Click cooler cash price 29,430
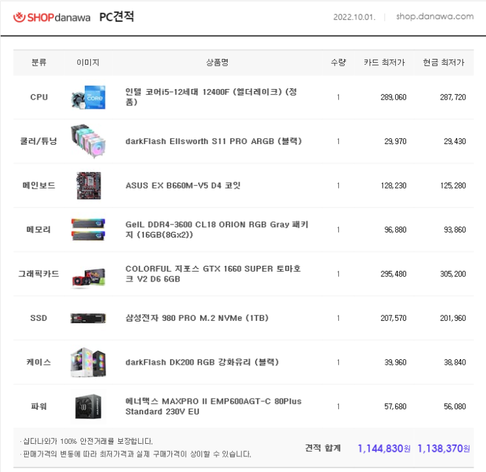 (455, 141)
